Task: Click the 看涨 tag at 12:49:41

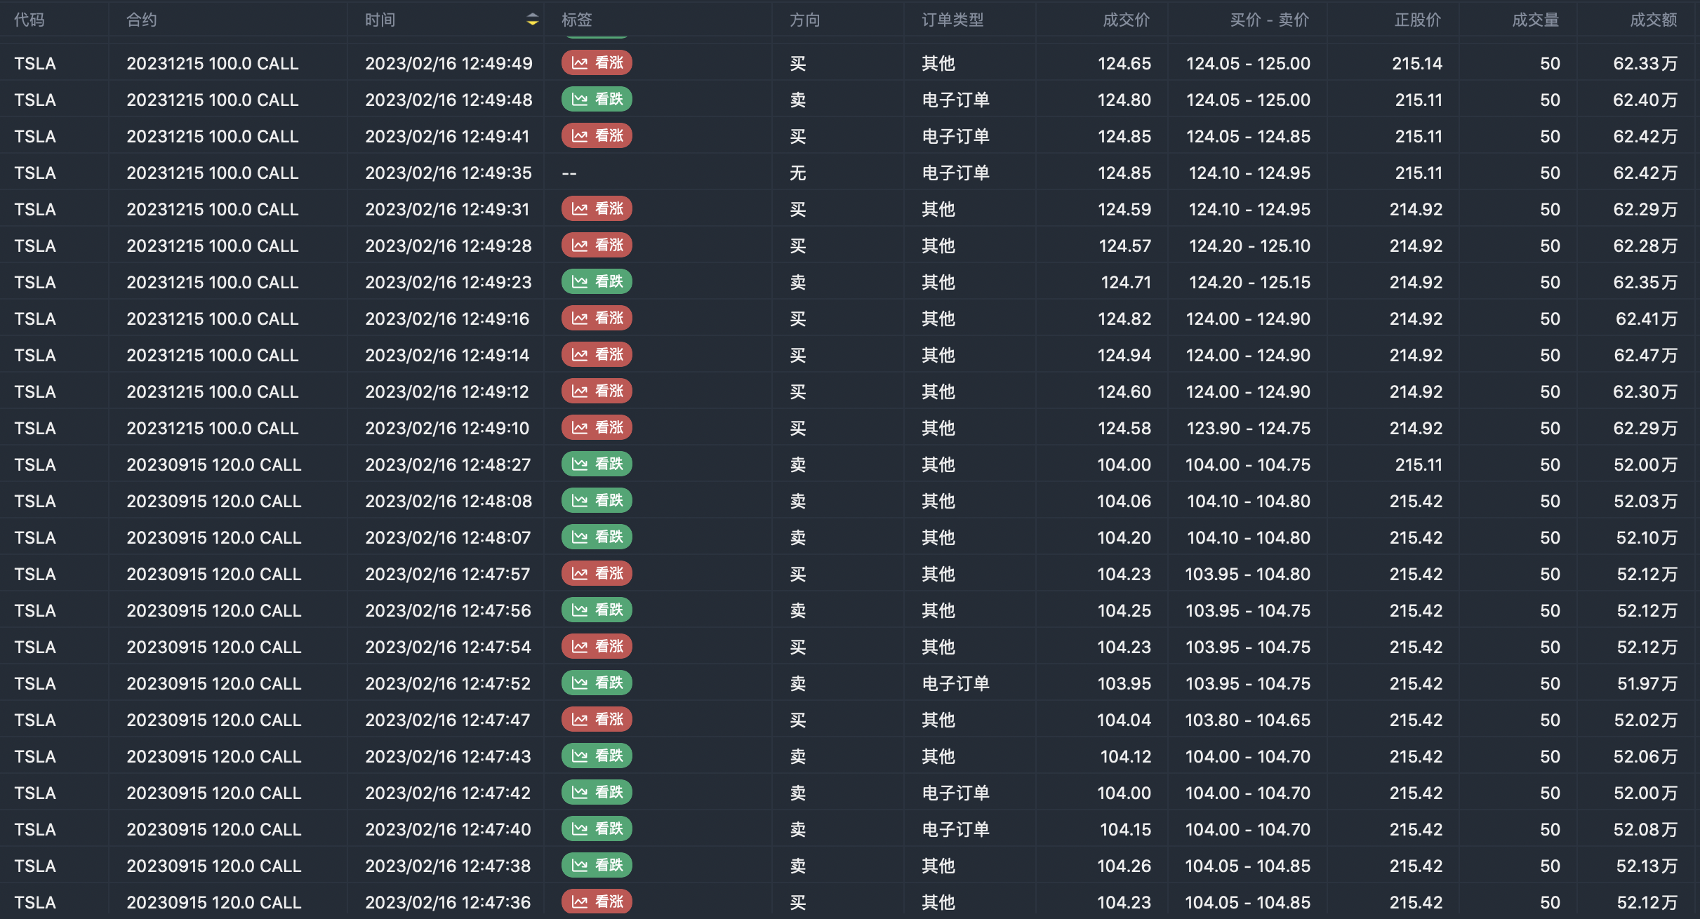Action: 597,136
